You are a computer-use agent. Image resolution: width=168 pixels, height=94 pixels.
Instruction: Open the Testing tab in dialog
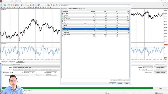point(64,9)
